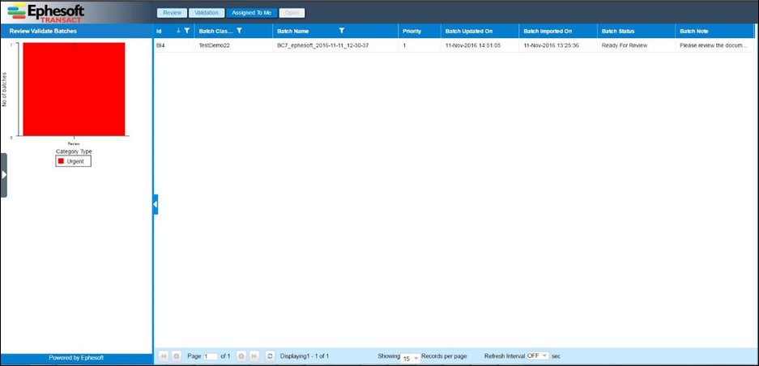
Task: Go to the next page
Action: pyautogui.click(x=241, y=356)
